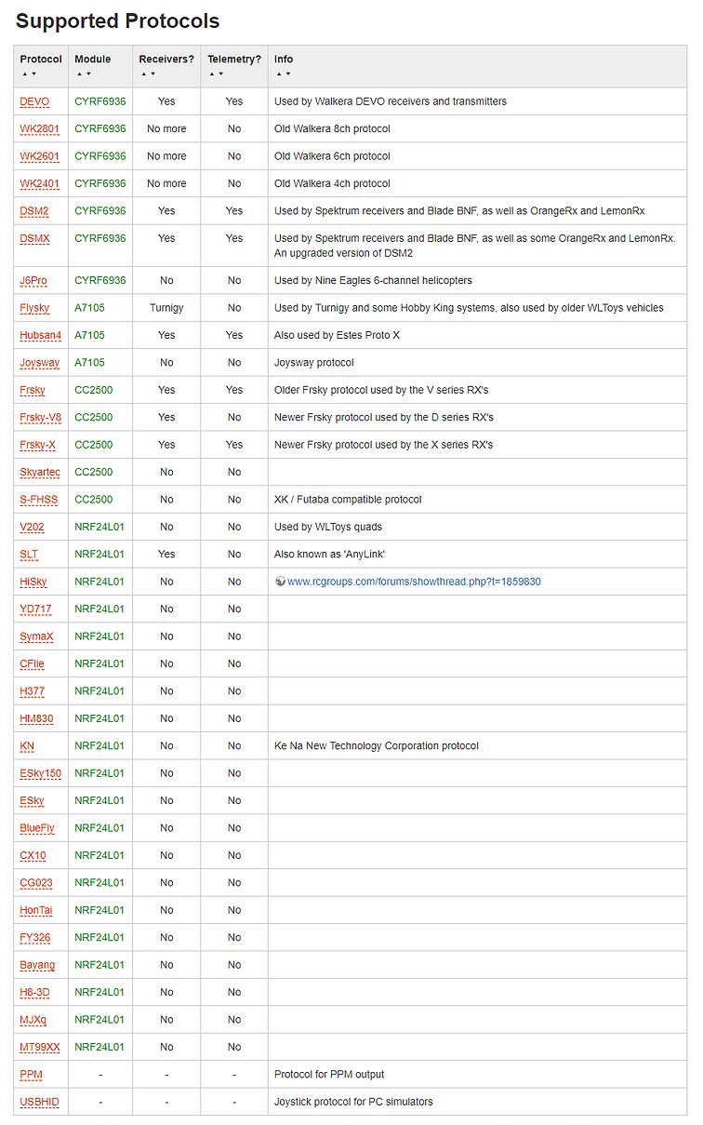703x1125 pixels.
Task: Click globe icon beside rcgroups link
Action: [280, 582]
